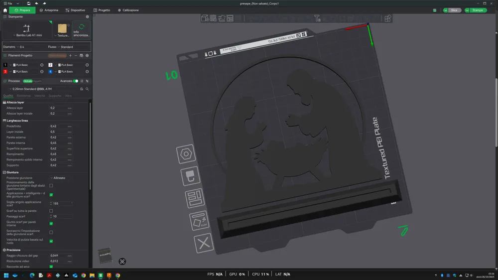Edit filament 1 PLA Basic preset
Viewport: 498px width, 280px height.
click(x=42, y=65)
